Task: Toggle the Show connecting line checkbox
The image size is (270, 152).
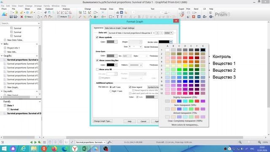Action: tap(97, 60)
